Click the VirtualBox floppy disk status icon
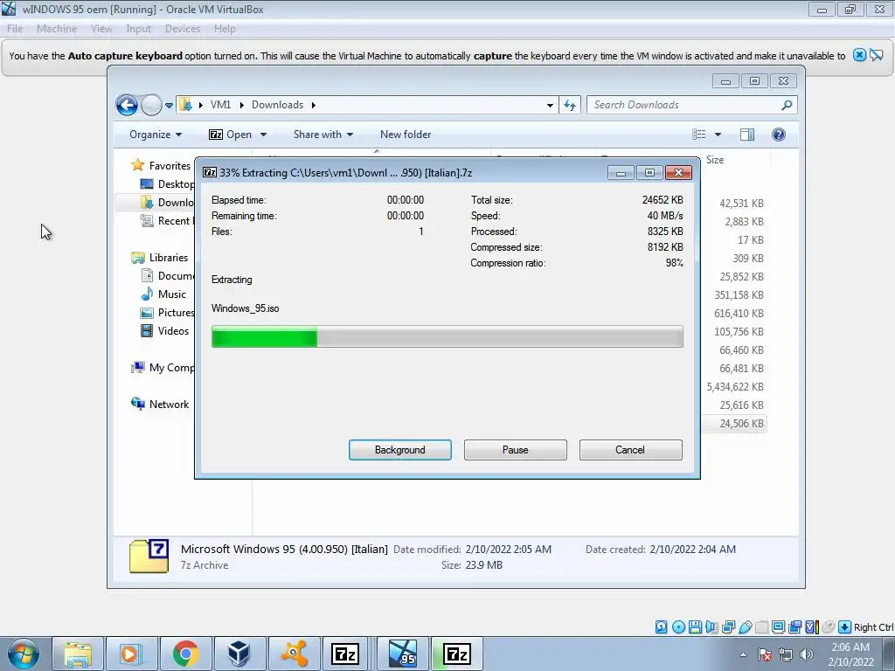 point(695,627)
